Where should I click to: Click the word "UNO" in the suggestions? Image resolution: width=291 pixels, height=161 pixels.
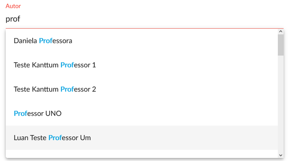54,113
